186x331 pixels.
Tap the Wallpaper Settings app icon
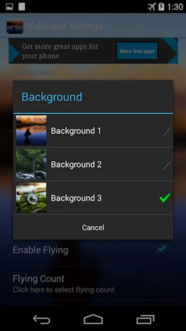pyautogui.click(x=15, y=26)
